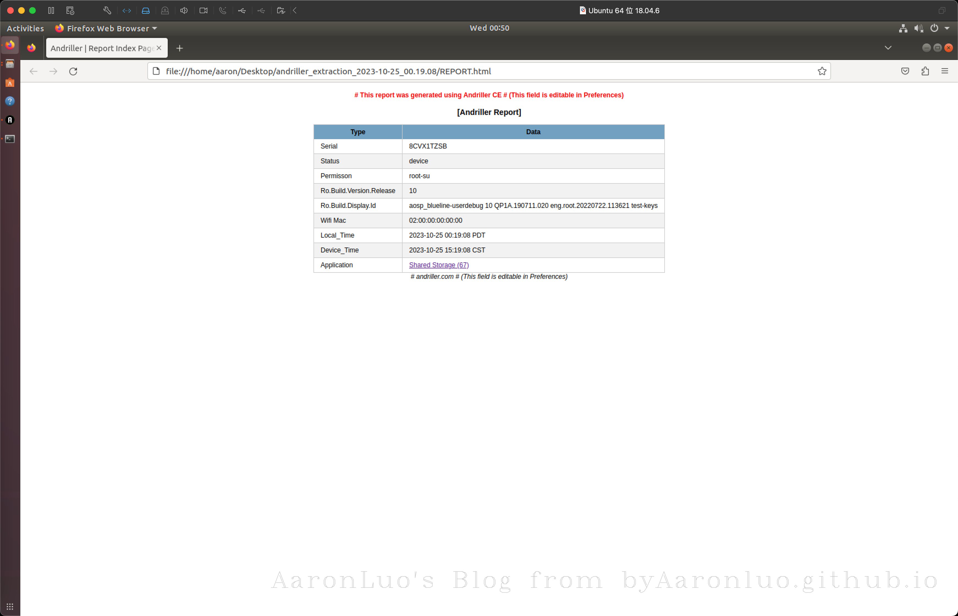Open the Shared Storage (67) link
958x616 pixels.
(439, 265)
